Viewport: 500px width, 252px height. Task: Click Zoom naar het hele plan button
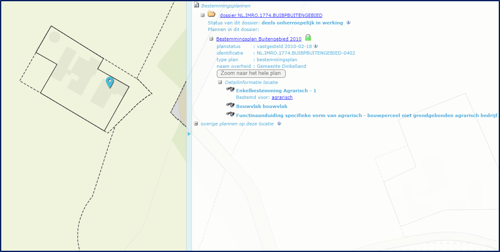point(251,73)
